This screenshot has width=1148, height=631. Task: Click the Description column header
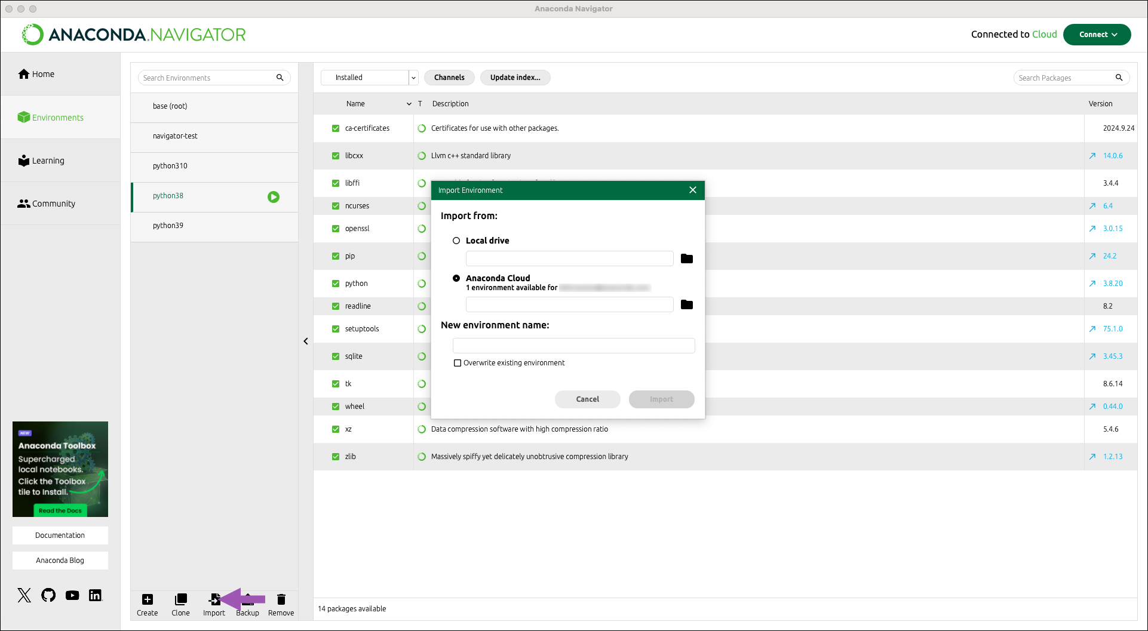point(450,104)
